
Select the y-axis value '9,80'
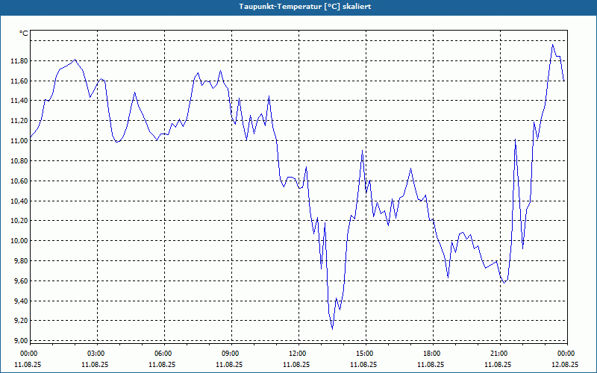pyautogui.click(x=21, y=261)
